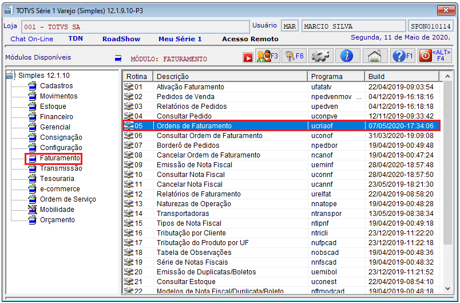460x303 pixels.
Task: Select Ordens de Faturamento row
Action: [x=281, y=125]
